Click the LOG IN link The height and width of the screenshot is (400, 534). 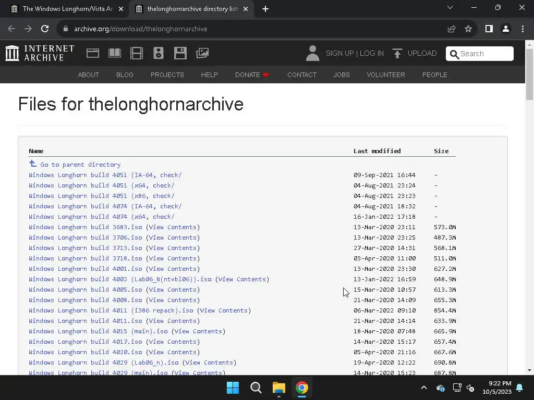pos(371,54)
